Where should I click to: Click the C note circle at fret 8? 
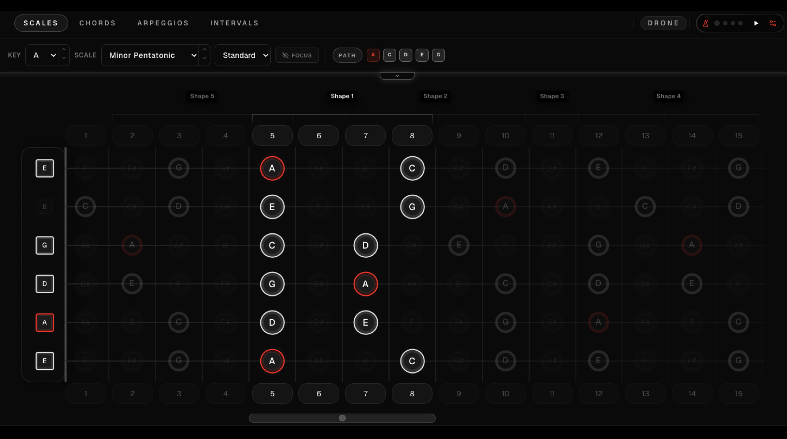click(412, 168)
